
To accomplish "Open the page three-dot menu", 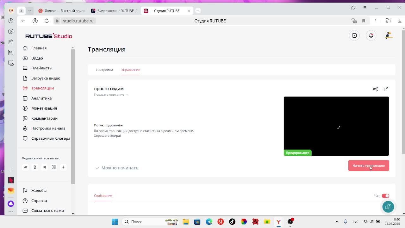I will pyautogui.click(x=375, y=21).
